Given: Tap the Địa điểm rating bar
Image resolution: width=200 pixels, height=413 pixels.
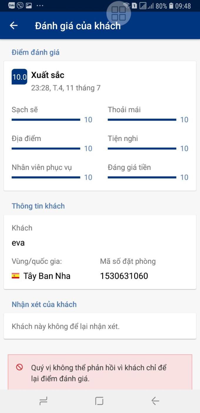Looking at the screenshot, I should 46,148.
